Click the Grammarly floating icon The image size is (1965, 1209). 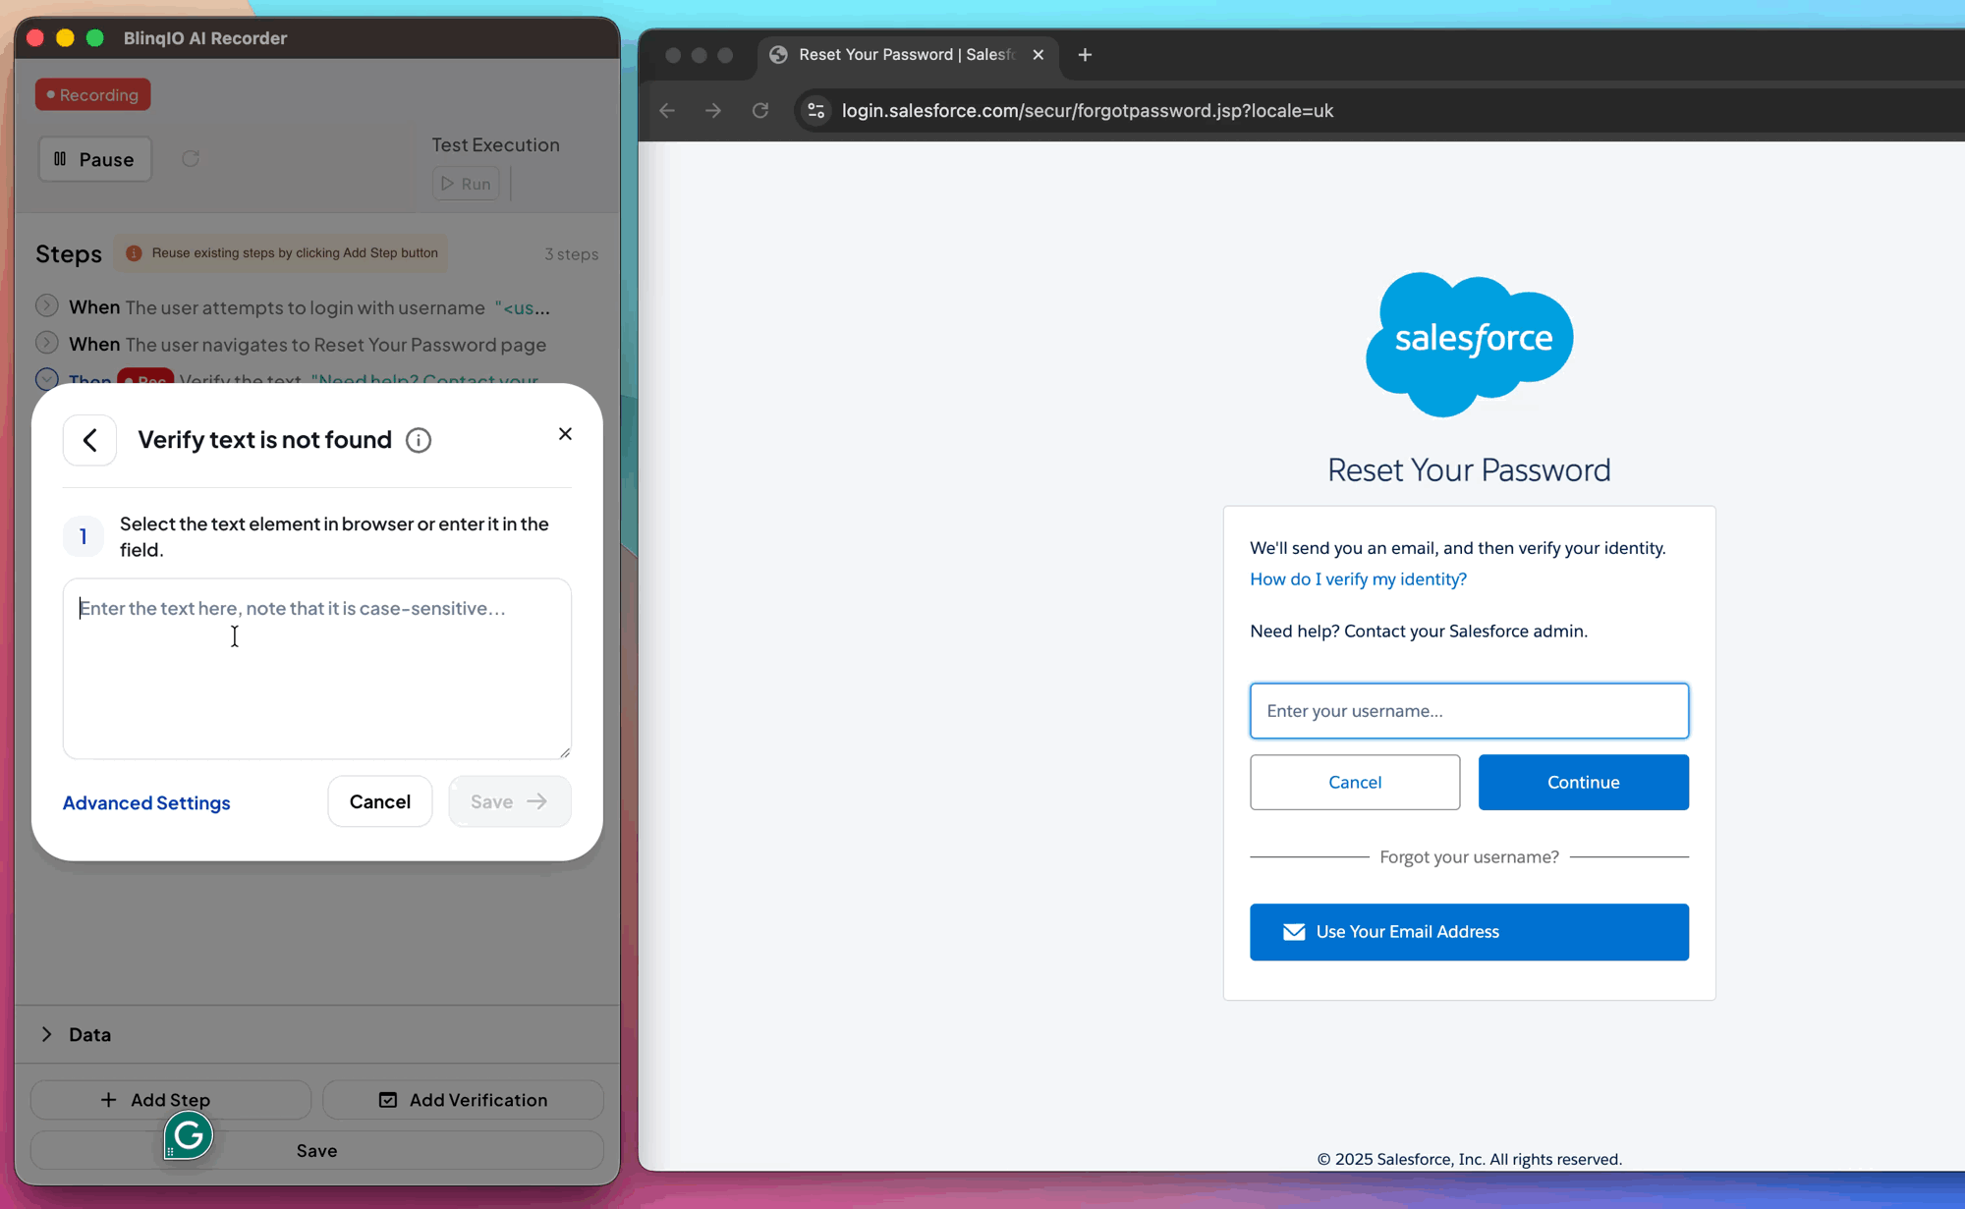[x=188, y=1135]
